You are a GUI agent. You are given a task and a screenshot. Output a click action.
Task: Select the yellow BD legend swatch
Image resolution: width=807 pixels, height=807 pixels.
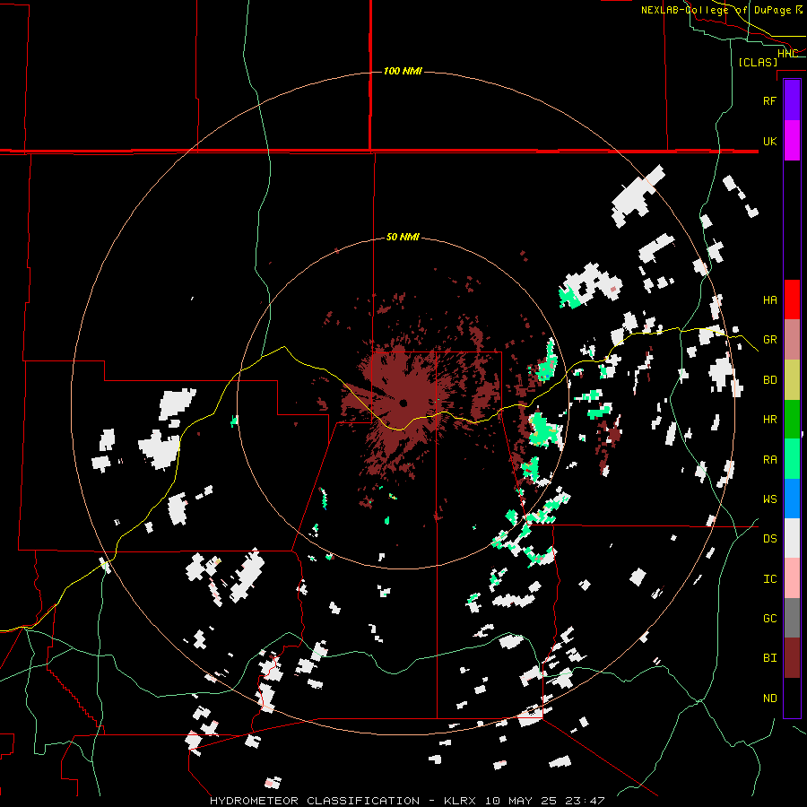pos(792,379)
